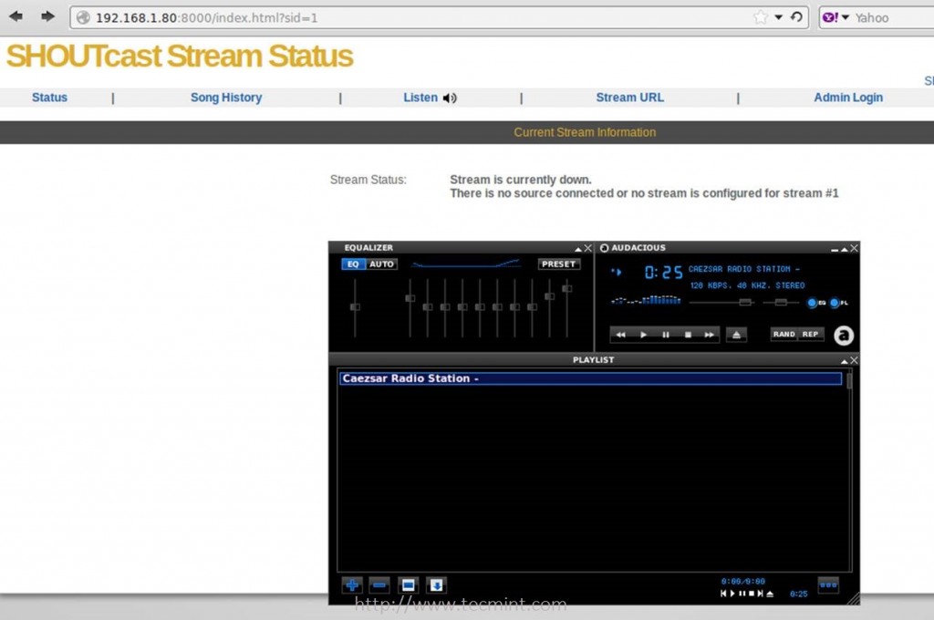Remove a track using the minus icon

pos(379,584)
